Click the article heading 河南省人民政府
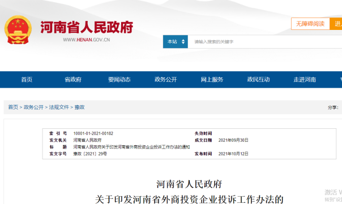This screenshot has width=342, height=204. pos(189,184)
